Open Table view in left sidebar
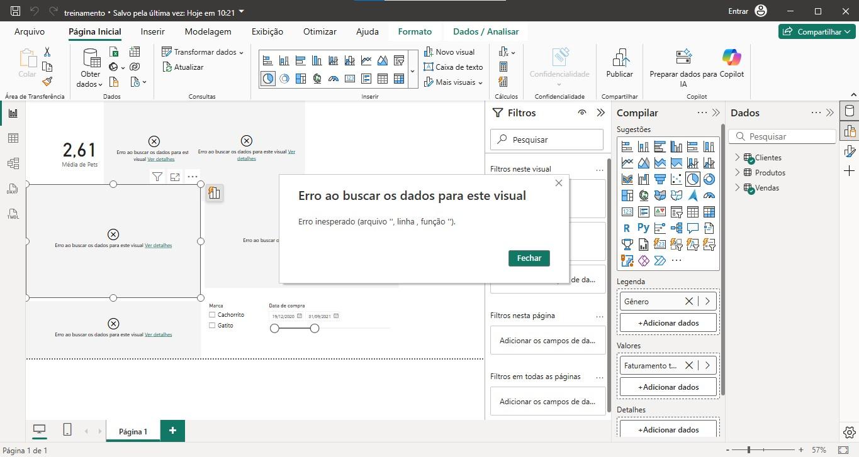This screenshot has height=457, width=859. click(x=13, y=138)
